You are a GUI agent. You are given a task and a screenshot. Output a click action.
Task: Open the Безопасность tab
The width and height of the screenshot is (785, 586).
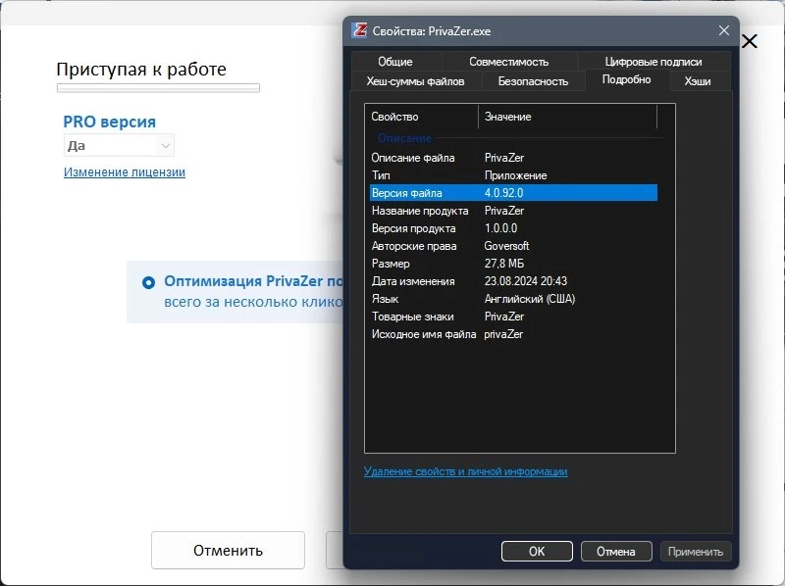[533, 81]
